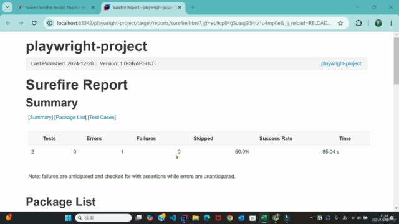Open Outlook from the taskbar
Image resolution: width=399 pixels, height=224 pixels.
click(241, 218)
